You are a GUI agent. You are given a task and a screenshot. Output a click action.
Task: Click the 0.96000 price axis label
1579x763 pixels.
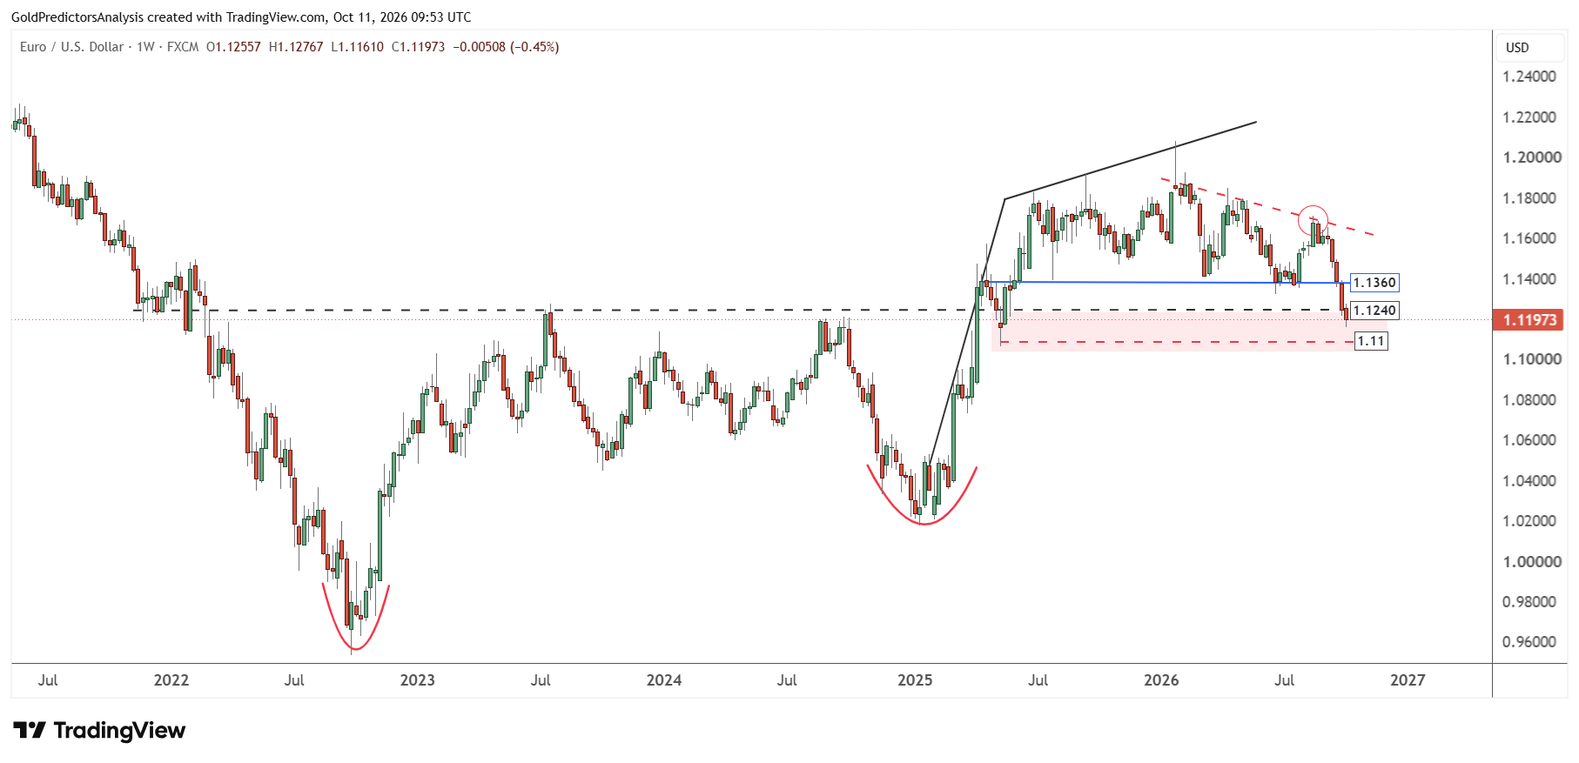point(1529,642)
